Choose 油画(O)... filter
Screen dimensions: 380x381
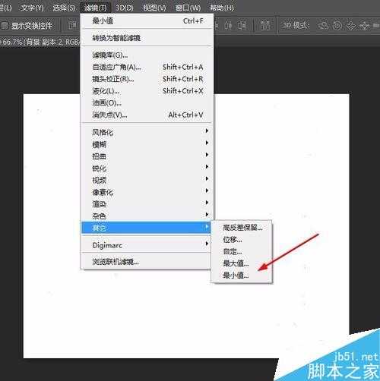coord(147,102)
